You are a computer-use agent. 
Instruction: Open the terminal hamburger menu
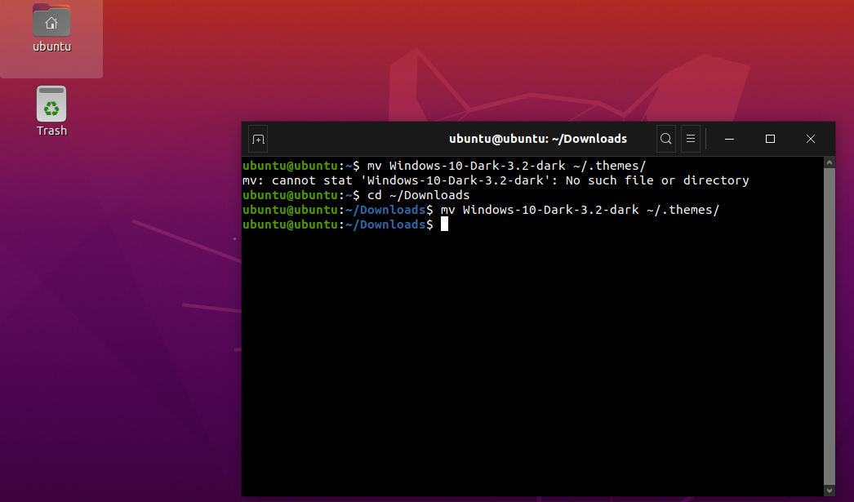click(x=691, y=139)
